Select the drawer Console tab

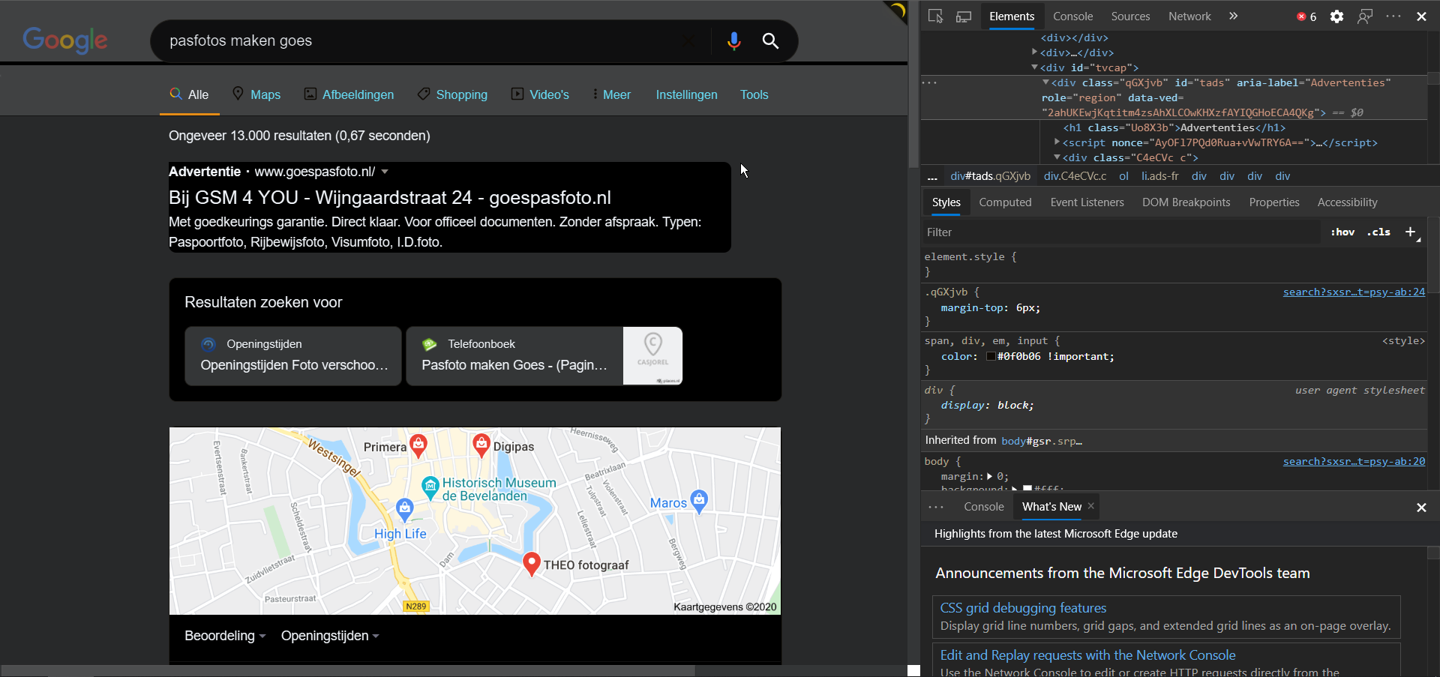click(983, 507)
